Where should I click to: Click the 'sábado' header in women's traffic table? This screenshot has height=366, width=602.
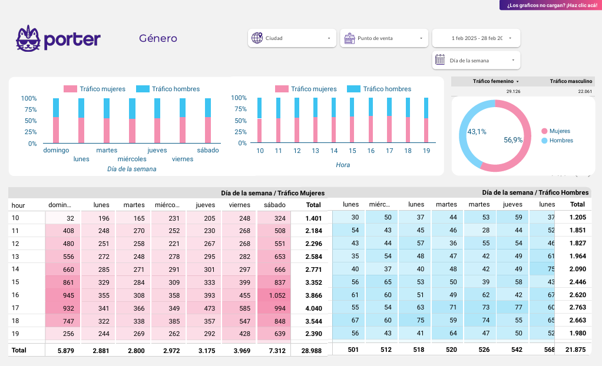[x=274, y=205]
